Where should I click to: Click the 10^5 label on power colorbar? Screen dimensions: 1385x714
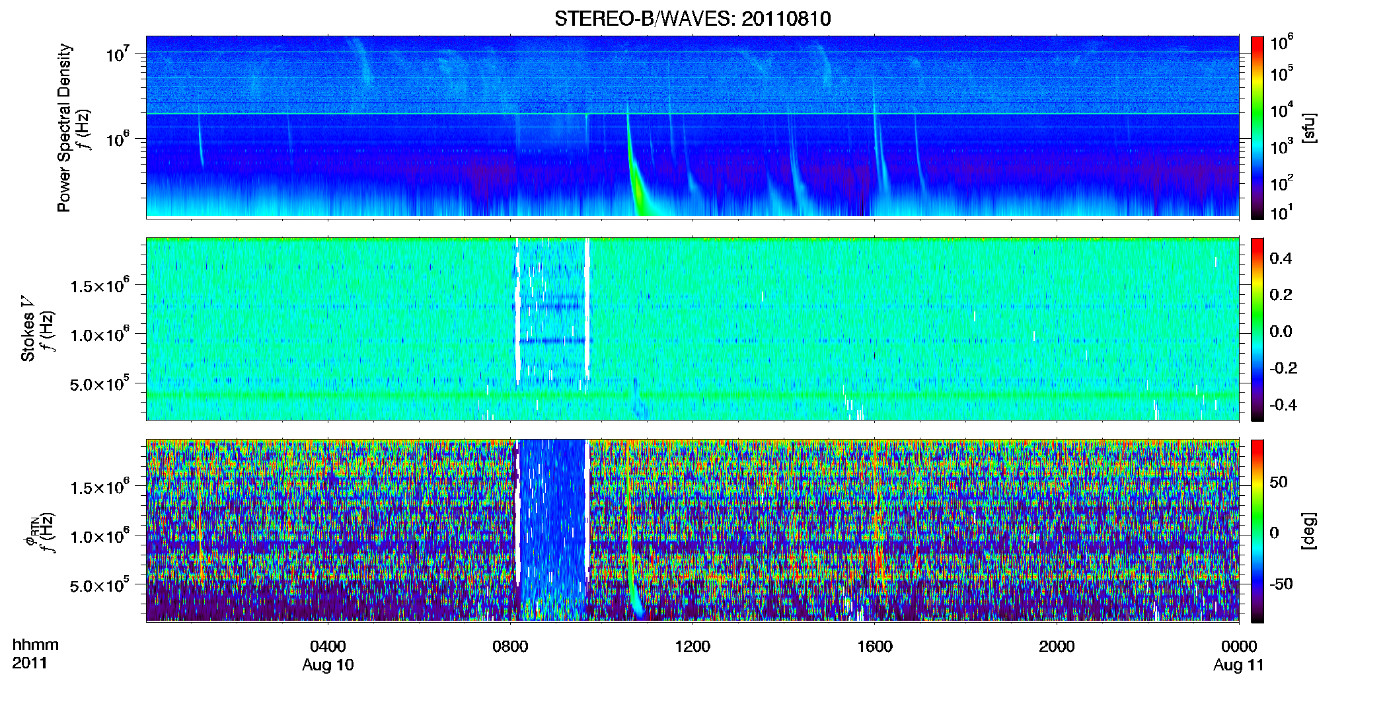click(x=1282, y=73)
